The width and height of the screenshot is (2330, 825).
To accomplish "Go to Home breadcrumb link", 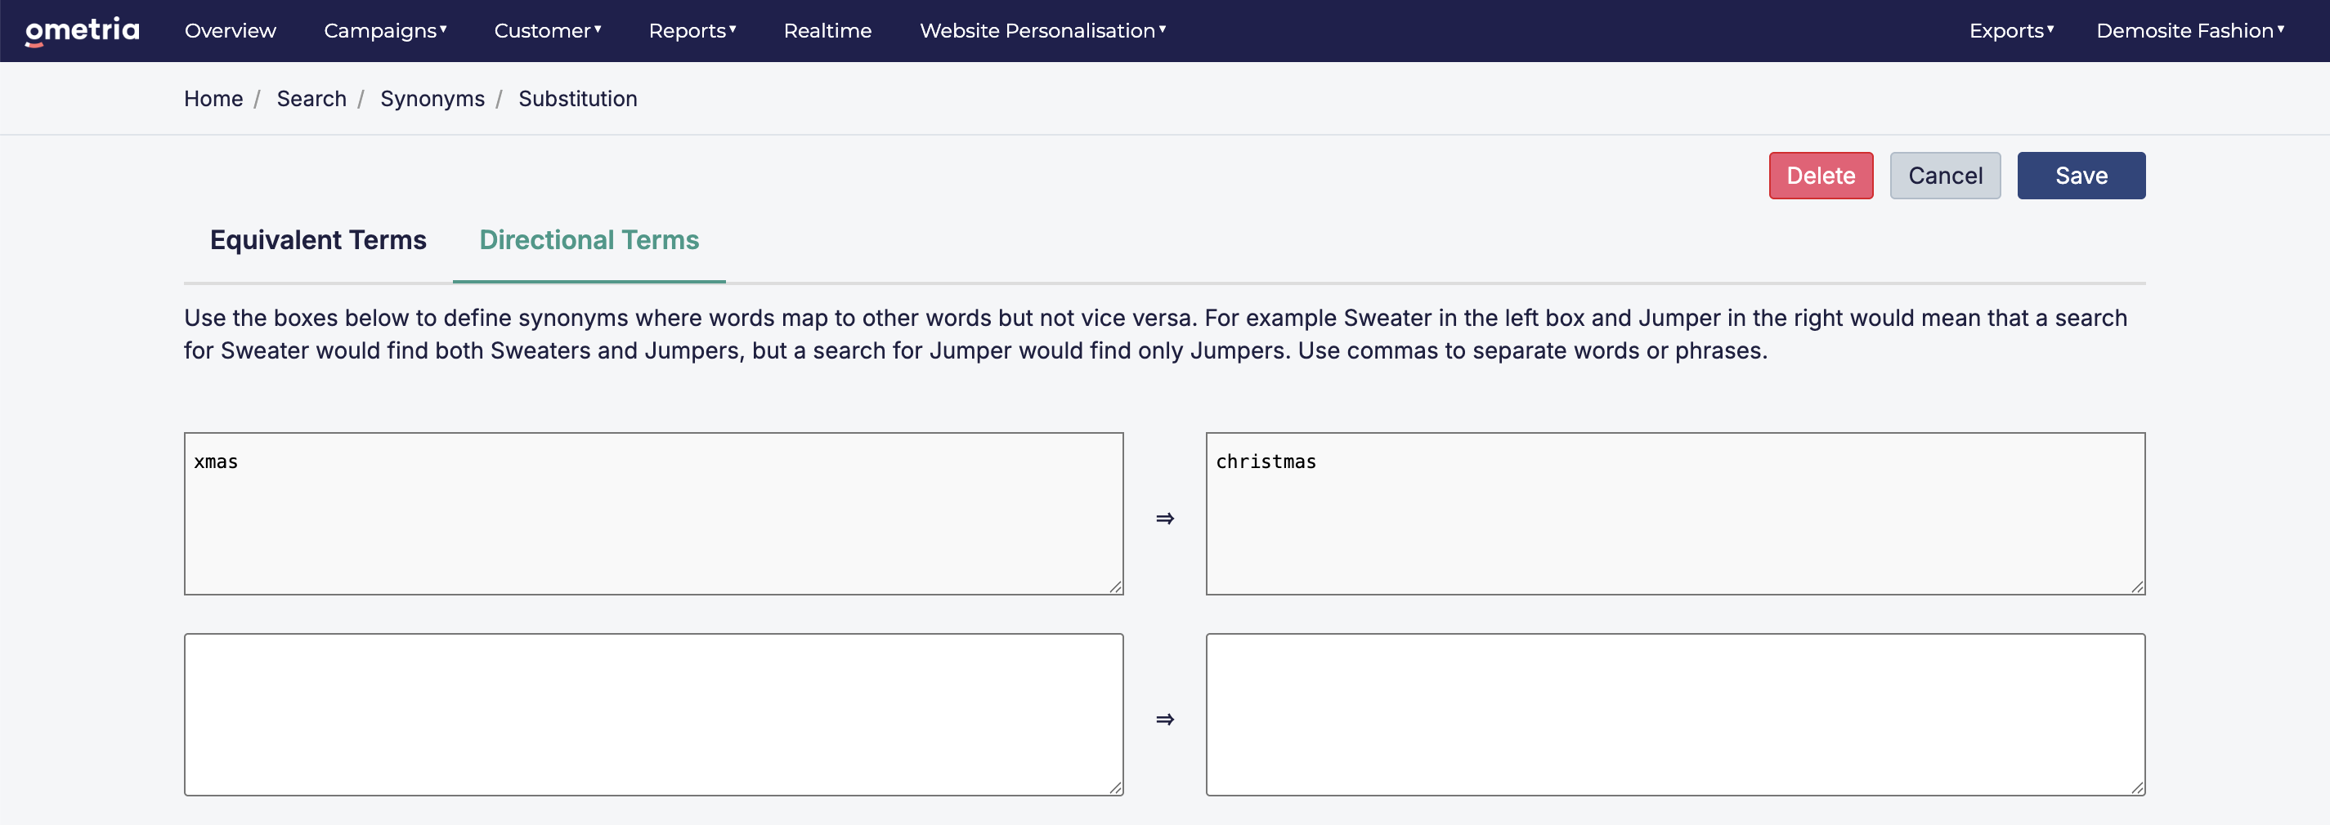I will coord(213,99).
